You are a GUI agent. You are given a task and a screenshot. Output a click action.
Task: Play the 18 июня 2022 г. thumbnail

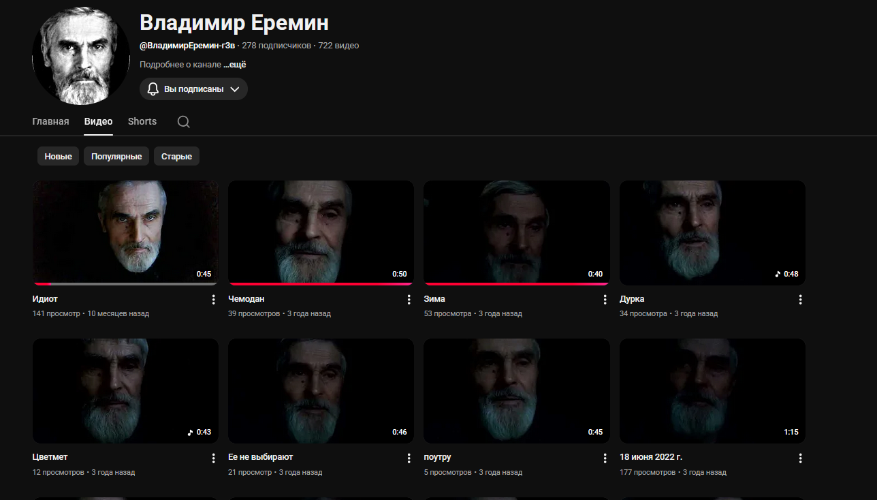tap(712, 391)
